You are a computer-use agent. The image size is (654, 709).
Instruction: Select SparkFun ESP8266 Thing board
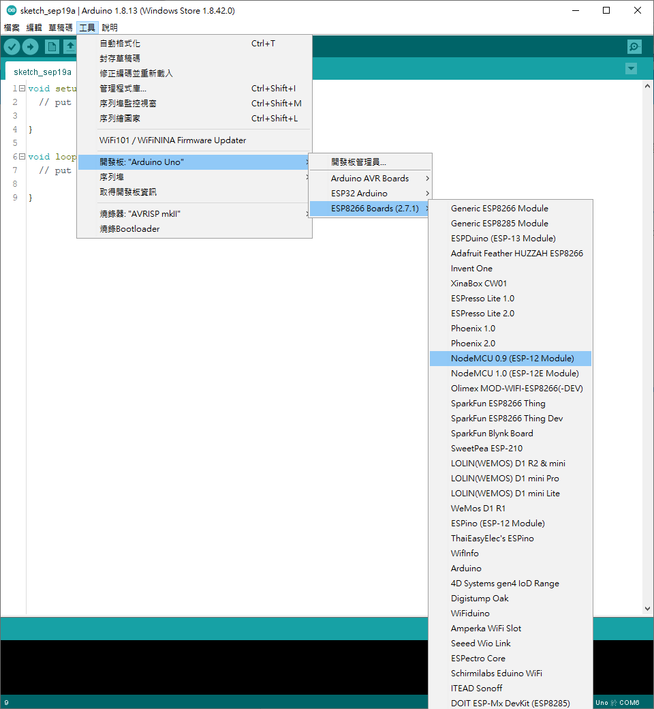tap(510, 404)
